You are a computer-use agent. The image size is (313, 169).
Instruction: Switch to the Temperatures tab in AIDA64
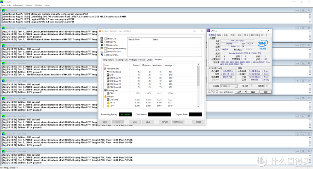pyautogui.click(x=108, y=60)
